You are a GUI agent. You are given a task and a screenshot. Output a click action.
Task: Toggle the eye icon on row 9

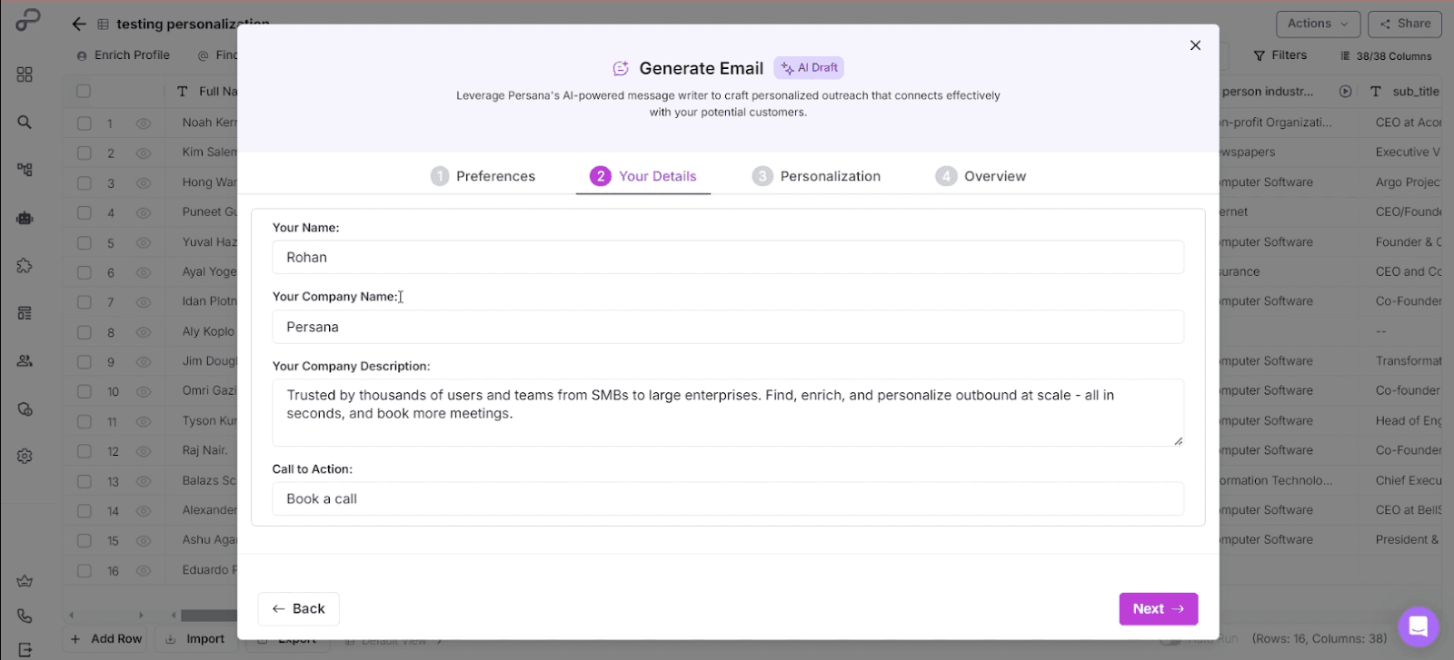pos(143,361)
